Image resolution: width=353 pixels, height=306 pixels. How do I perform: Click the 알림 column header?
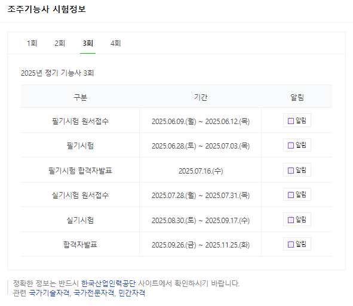(x=297, y=97)
